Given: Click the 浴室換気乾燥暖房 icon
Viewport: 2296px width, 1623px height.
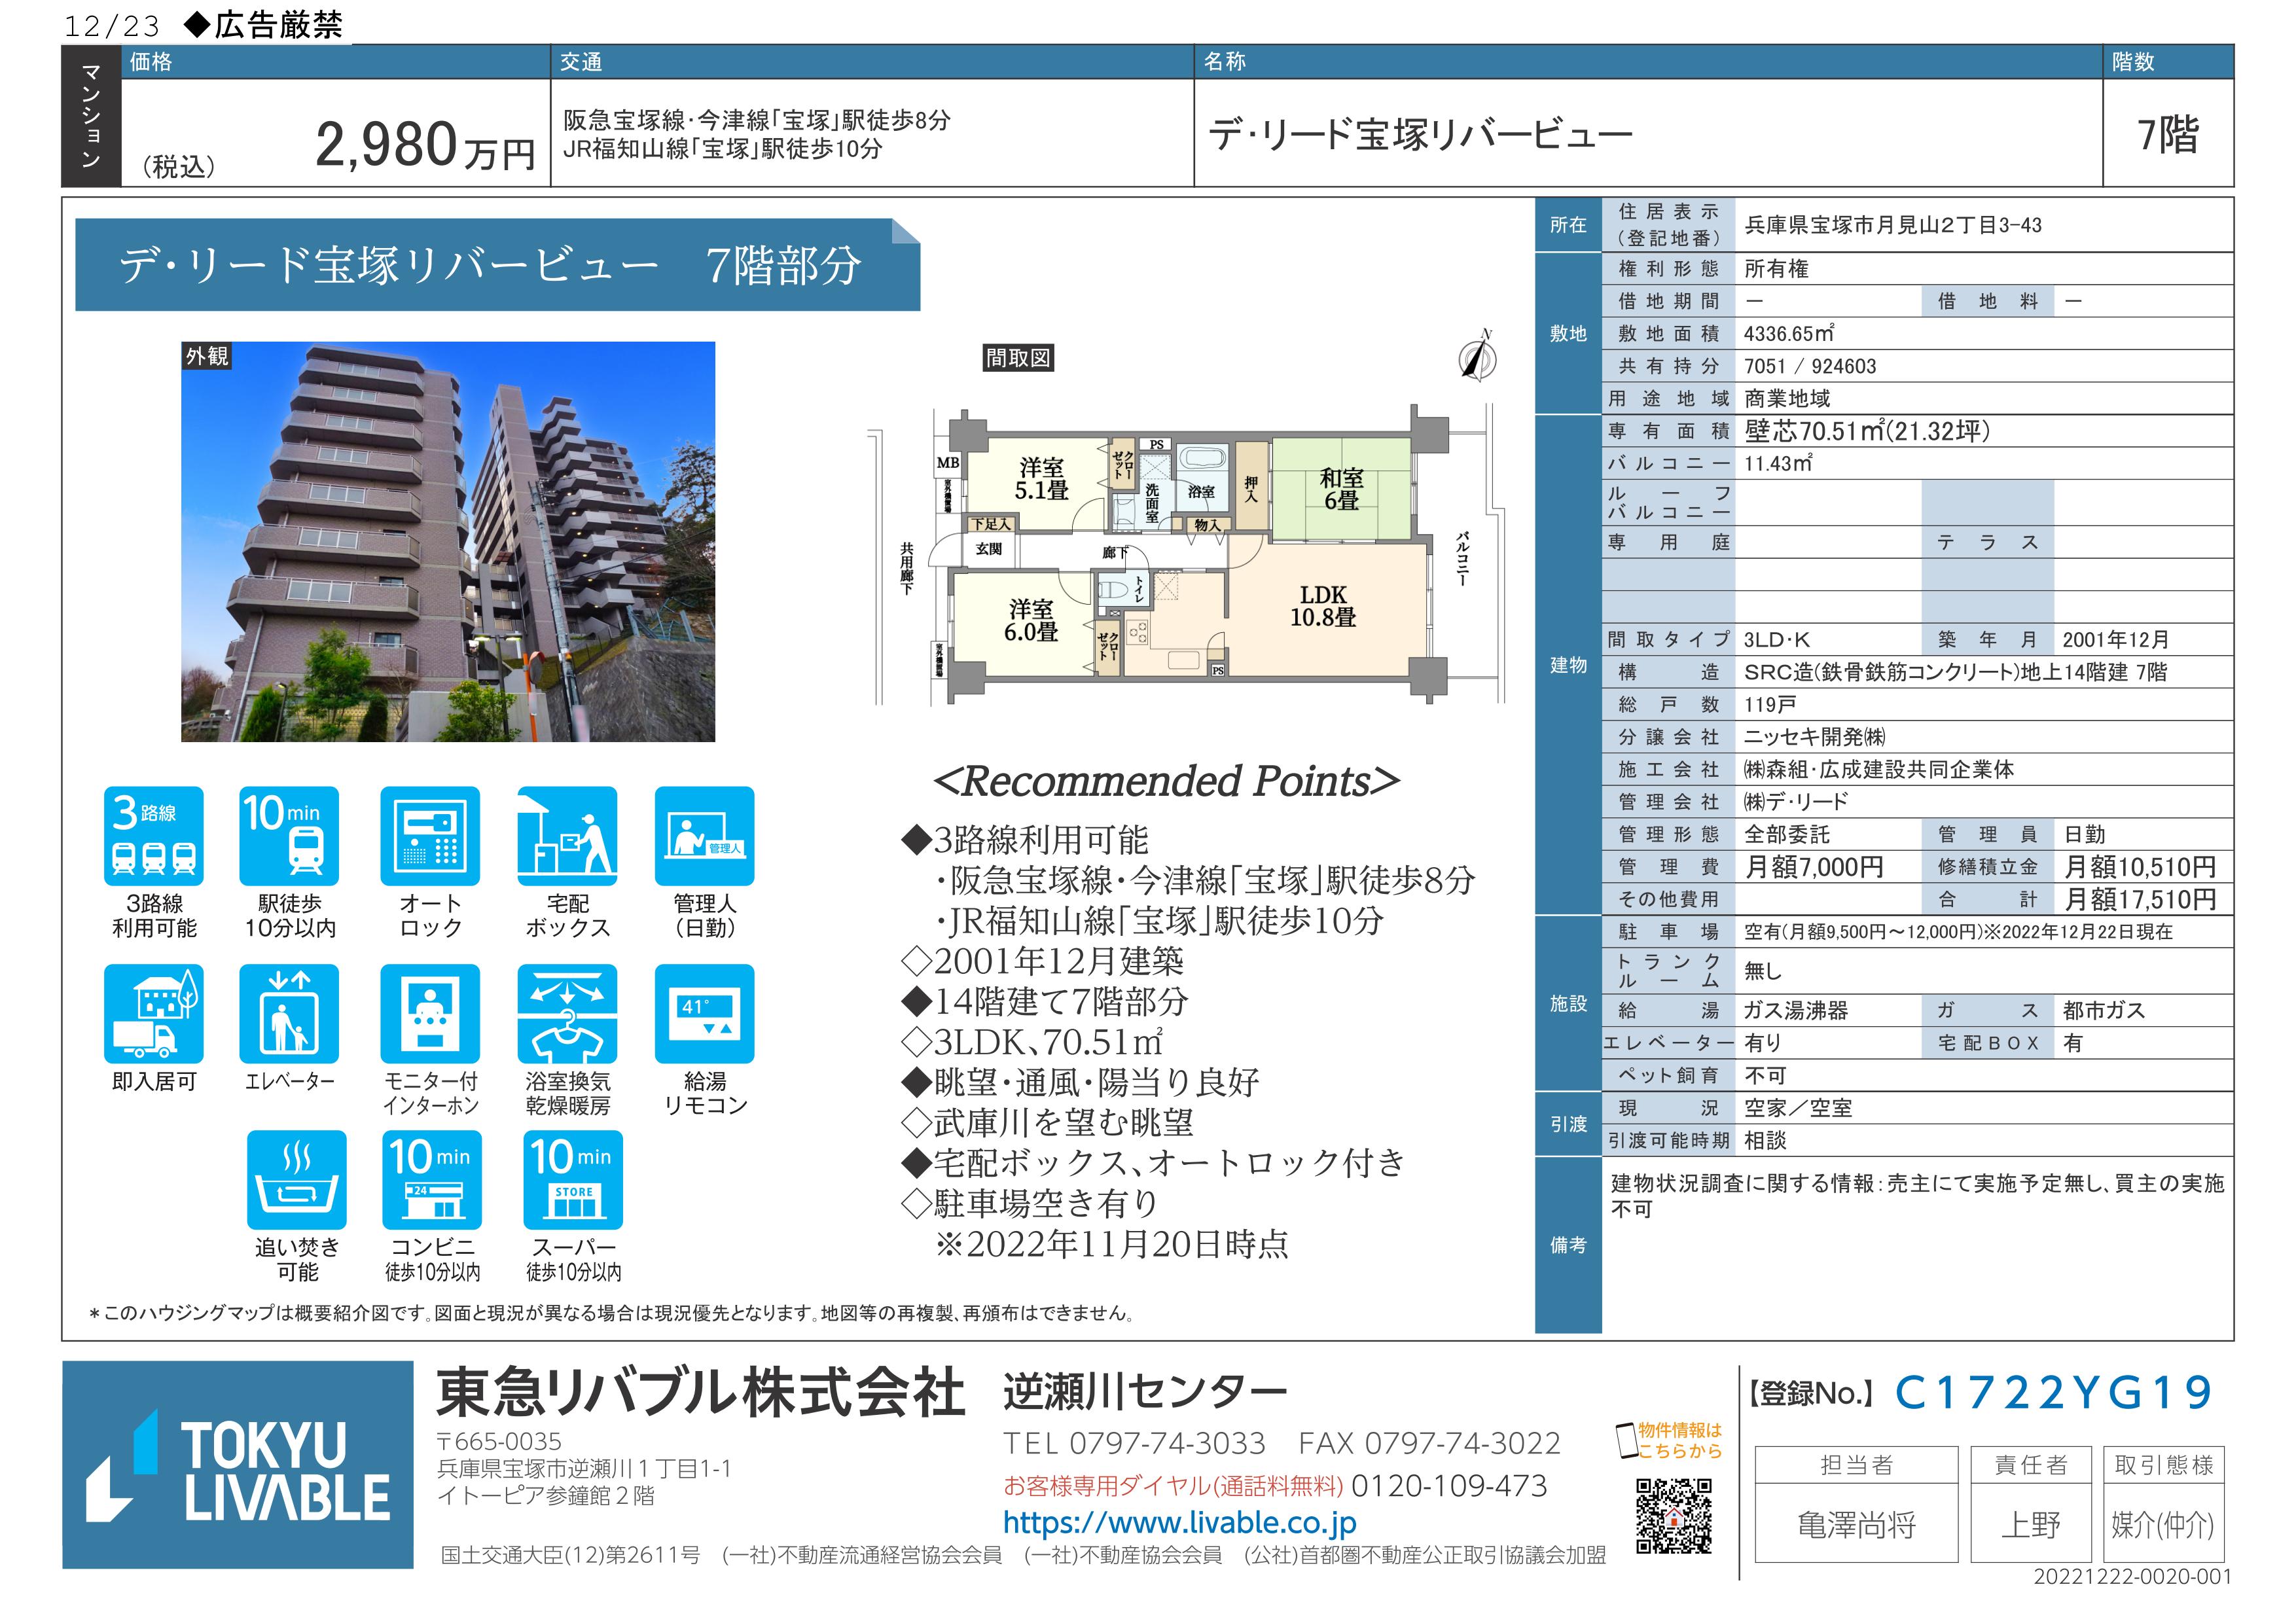Looking at the screenshot, I should [567, 1013].
